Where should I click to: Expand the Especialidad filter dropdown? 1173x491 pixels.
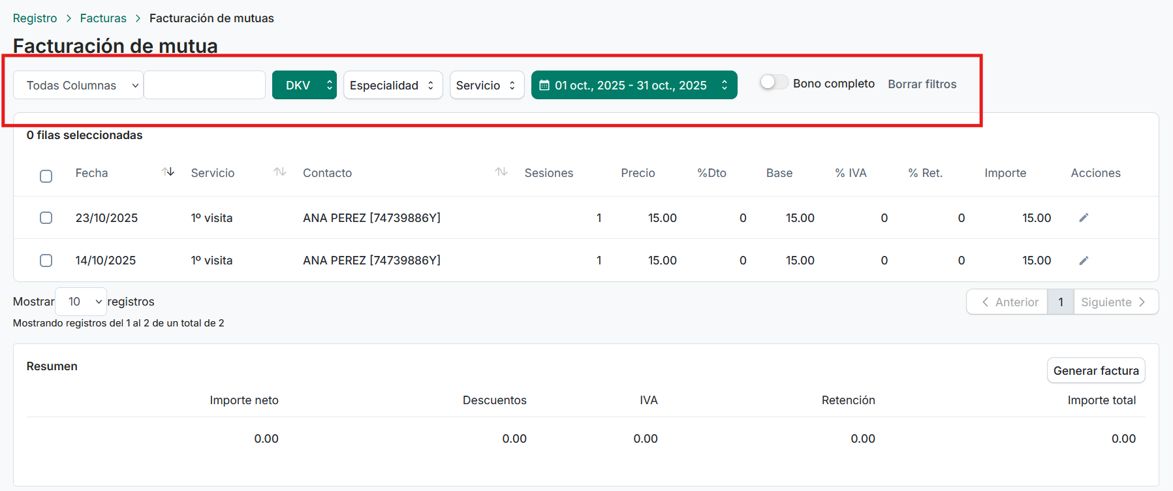[392, 86]
